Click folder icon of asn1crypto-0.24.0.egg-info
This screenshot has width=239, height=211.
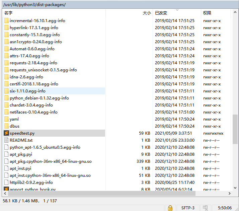[x=6, y=42]
